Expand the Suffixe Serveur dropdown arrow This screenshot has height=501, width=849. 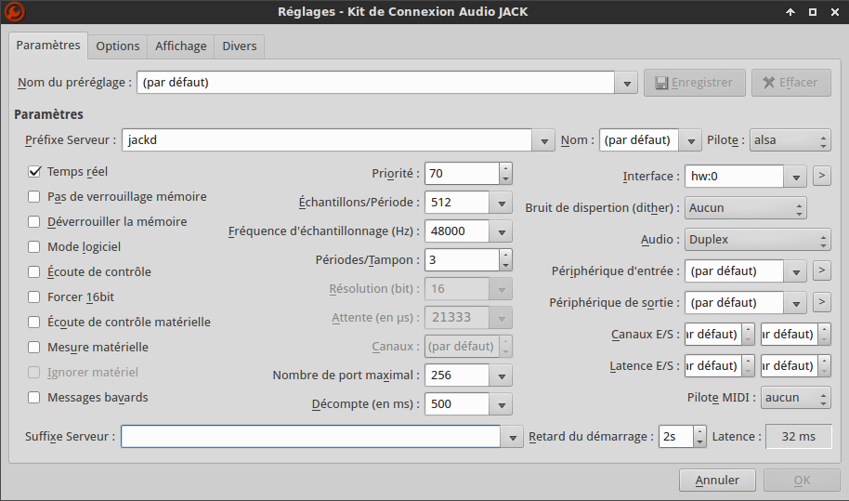click(512, 437)
